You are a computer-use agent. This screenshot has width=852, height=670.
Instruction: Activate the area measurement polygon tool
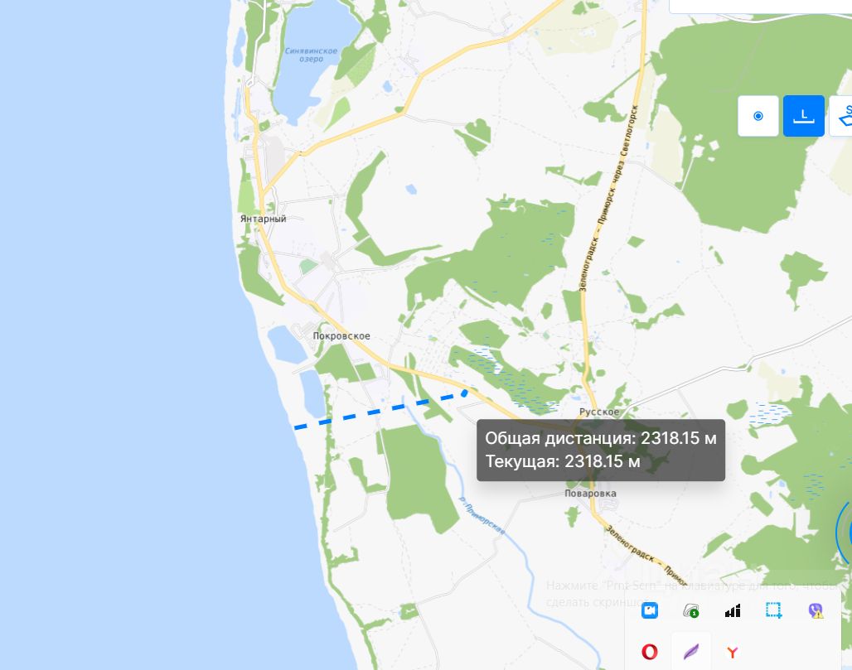(x=842, y=116)
